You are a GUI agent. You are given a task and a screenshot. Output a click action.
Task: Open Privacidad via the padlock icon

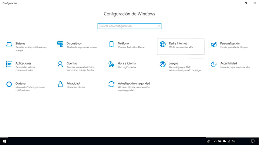[x=60, y=84]
